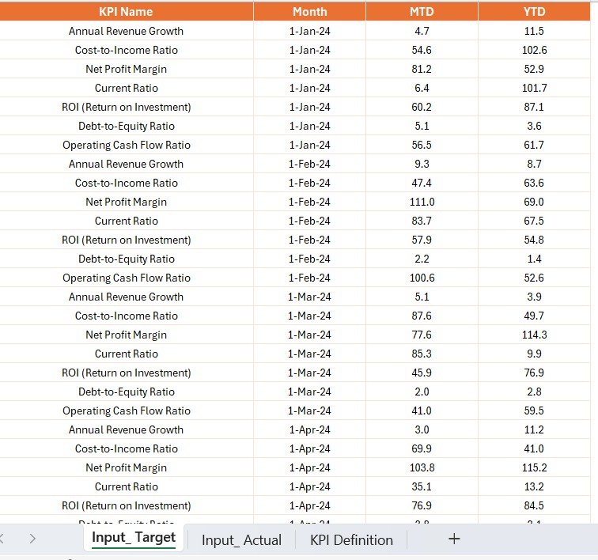Open the KPI Definition sheet tab
The width and height of the screenshot is (598, 560).
[x=351, y=539]
